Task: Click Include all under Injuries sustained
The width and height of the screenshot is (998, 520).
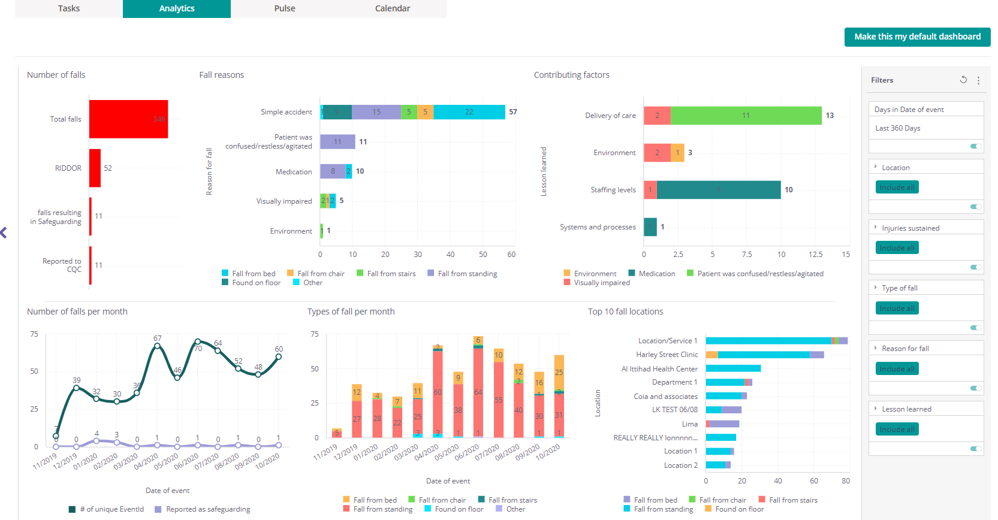Action: click(897, 248)
